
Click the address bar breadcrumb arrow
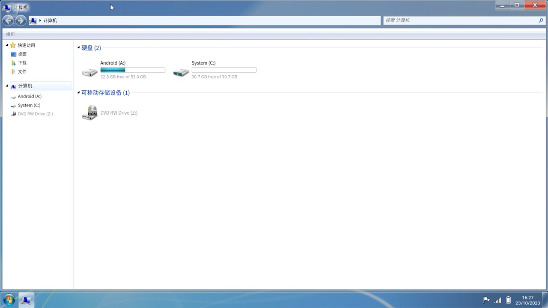point(40,21)
